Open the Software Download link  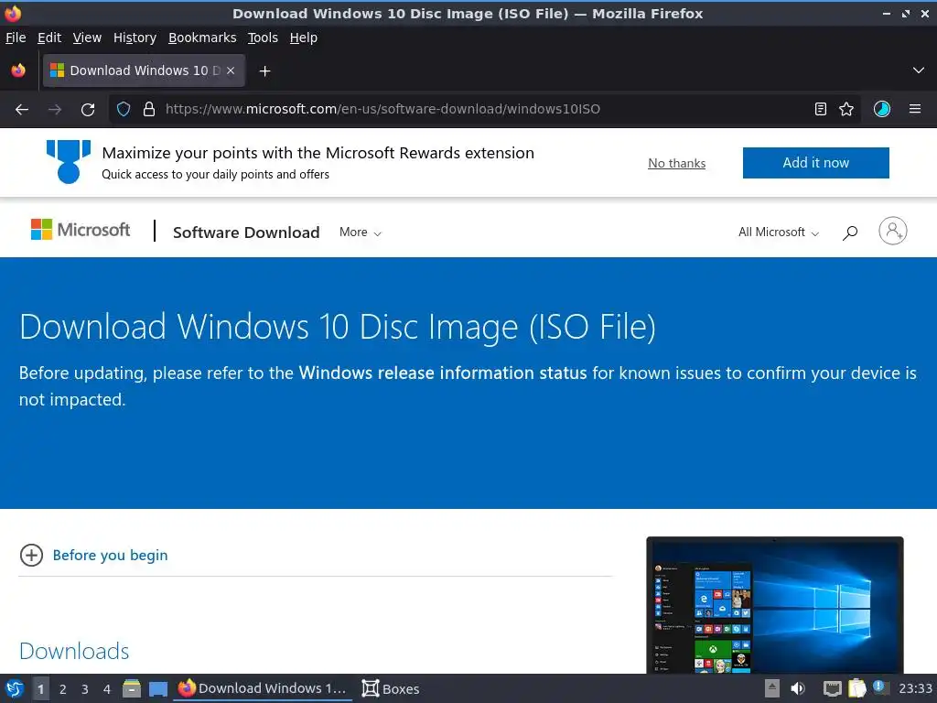[x=246, y=233]
